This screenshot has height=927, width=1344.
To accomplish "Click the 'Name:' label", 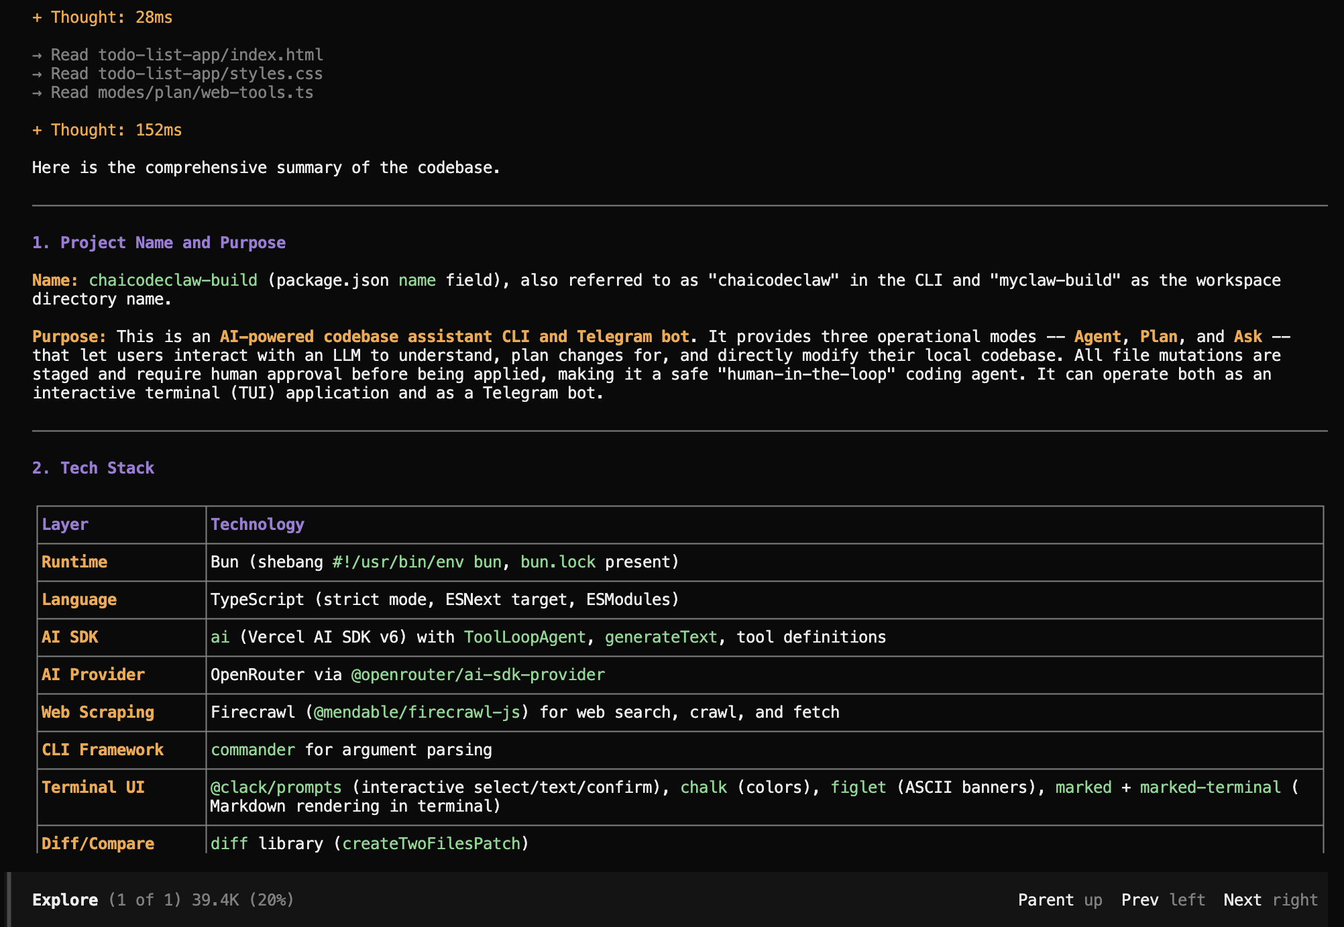I will coord(55,280).
